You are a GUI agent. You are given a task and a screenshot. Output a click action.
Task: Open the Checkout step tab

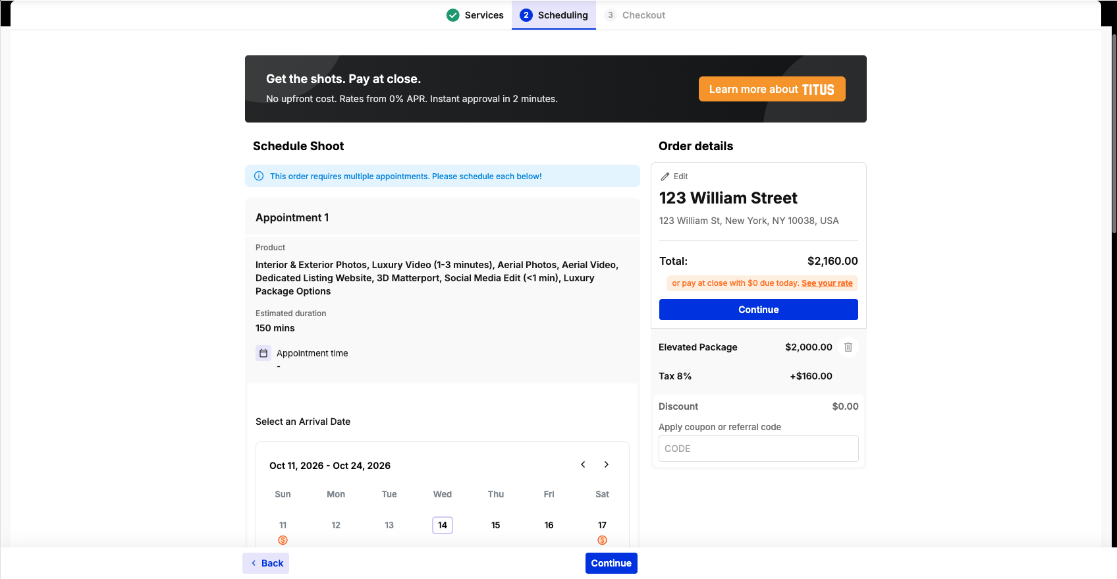(x=635, y=15)
